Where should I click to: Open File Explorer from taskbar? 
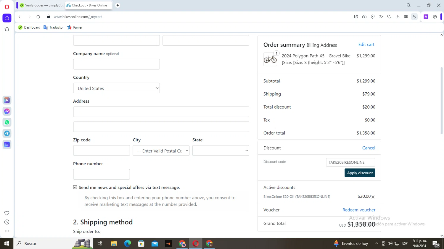(114, 243)
